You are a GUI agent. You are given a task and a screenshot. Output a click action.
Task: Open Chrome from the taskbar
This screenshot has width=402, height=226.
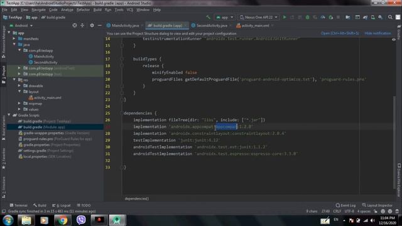62,220
